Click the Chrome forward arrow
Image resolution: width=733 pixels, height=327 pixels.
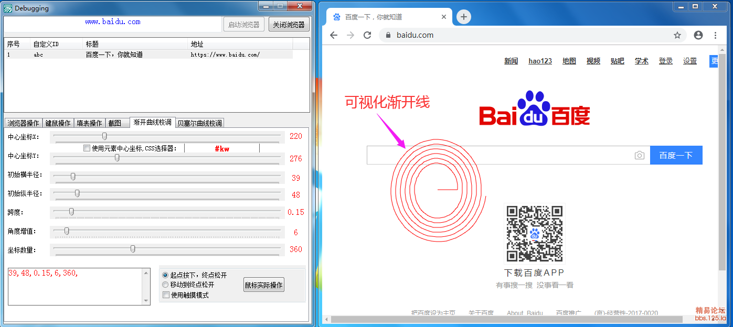(350, 35)
